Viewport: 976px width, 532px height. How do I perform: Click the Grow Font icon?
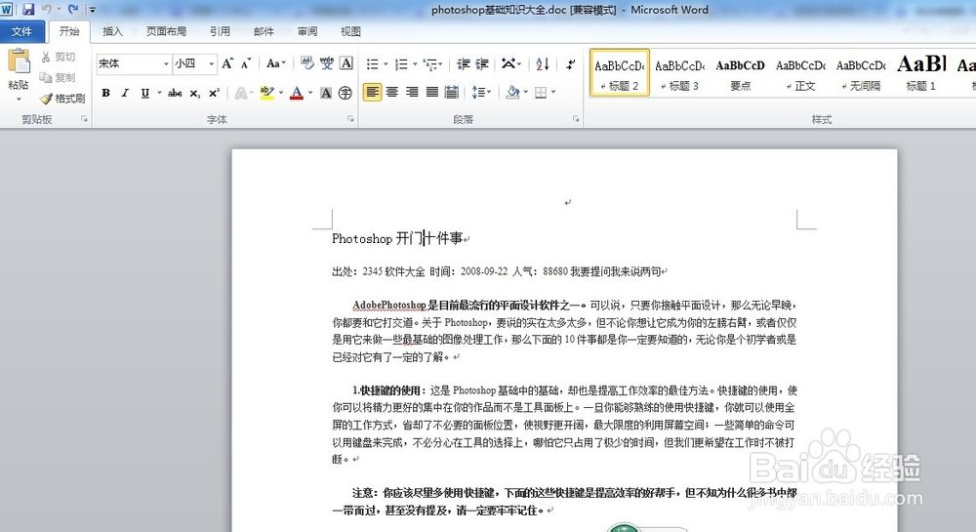pos(227,63)
